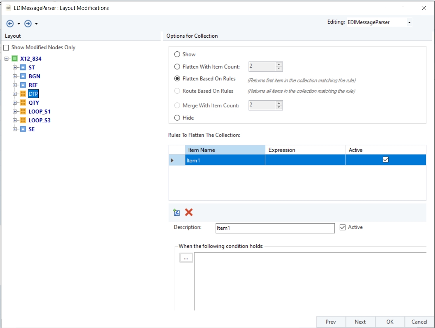Image resolution: width=435 pixels, height=328 pixels.
Task: Uncheck the Active checkbox beside Description
Action: coord(342,228)
